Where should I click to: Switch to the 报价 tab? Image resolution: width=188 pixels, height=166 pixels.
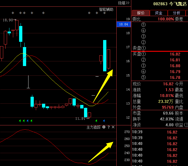pyautogui.click(x=141, y=13)
